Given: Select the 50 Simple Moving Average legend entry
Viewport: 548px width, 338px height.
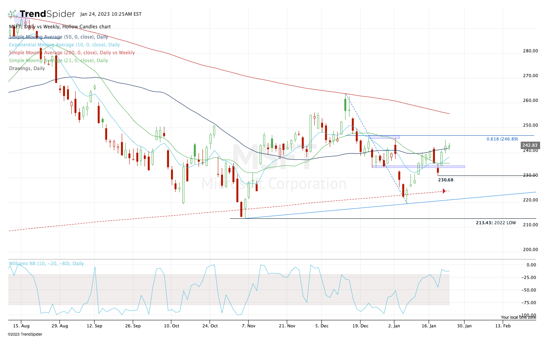Looking at the screenshot, I should (58, 37).
